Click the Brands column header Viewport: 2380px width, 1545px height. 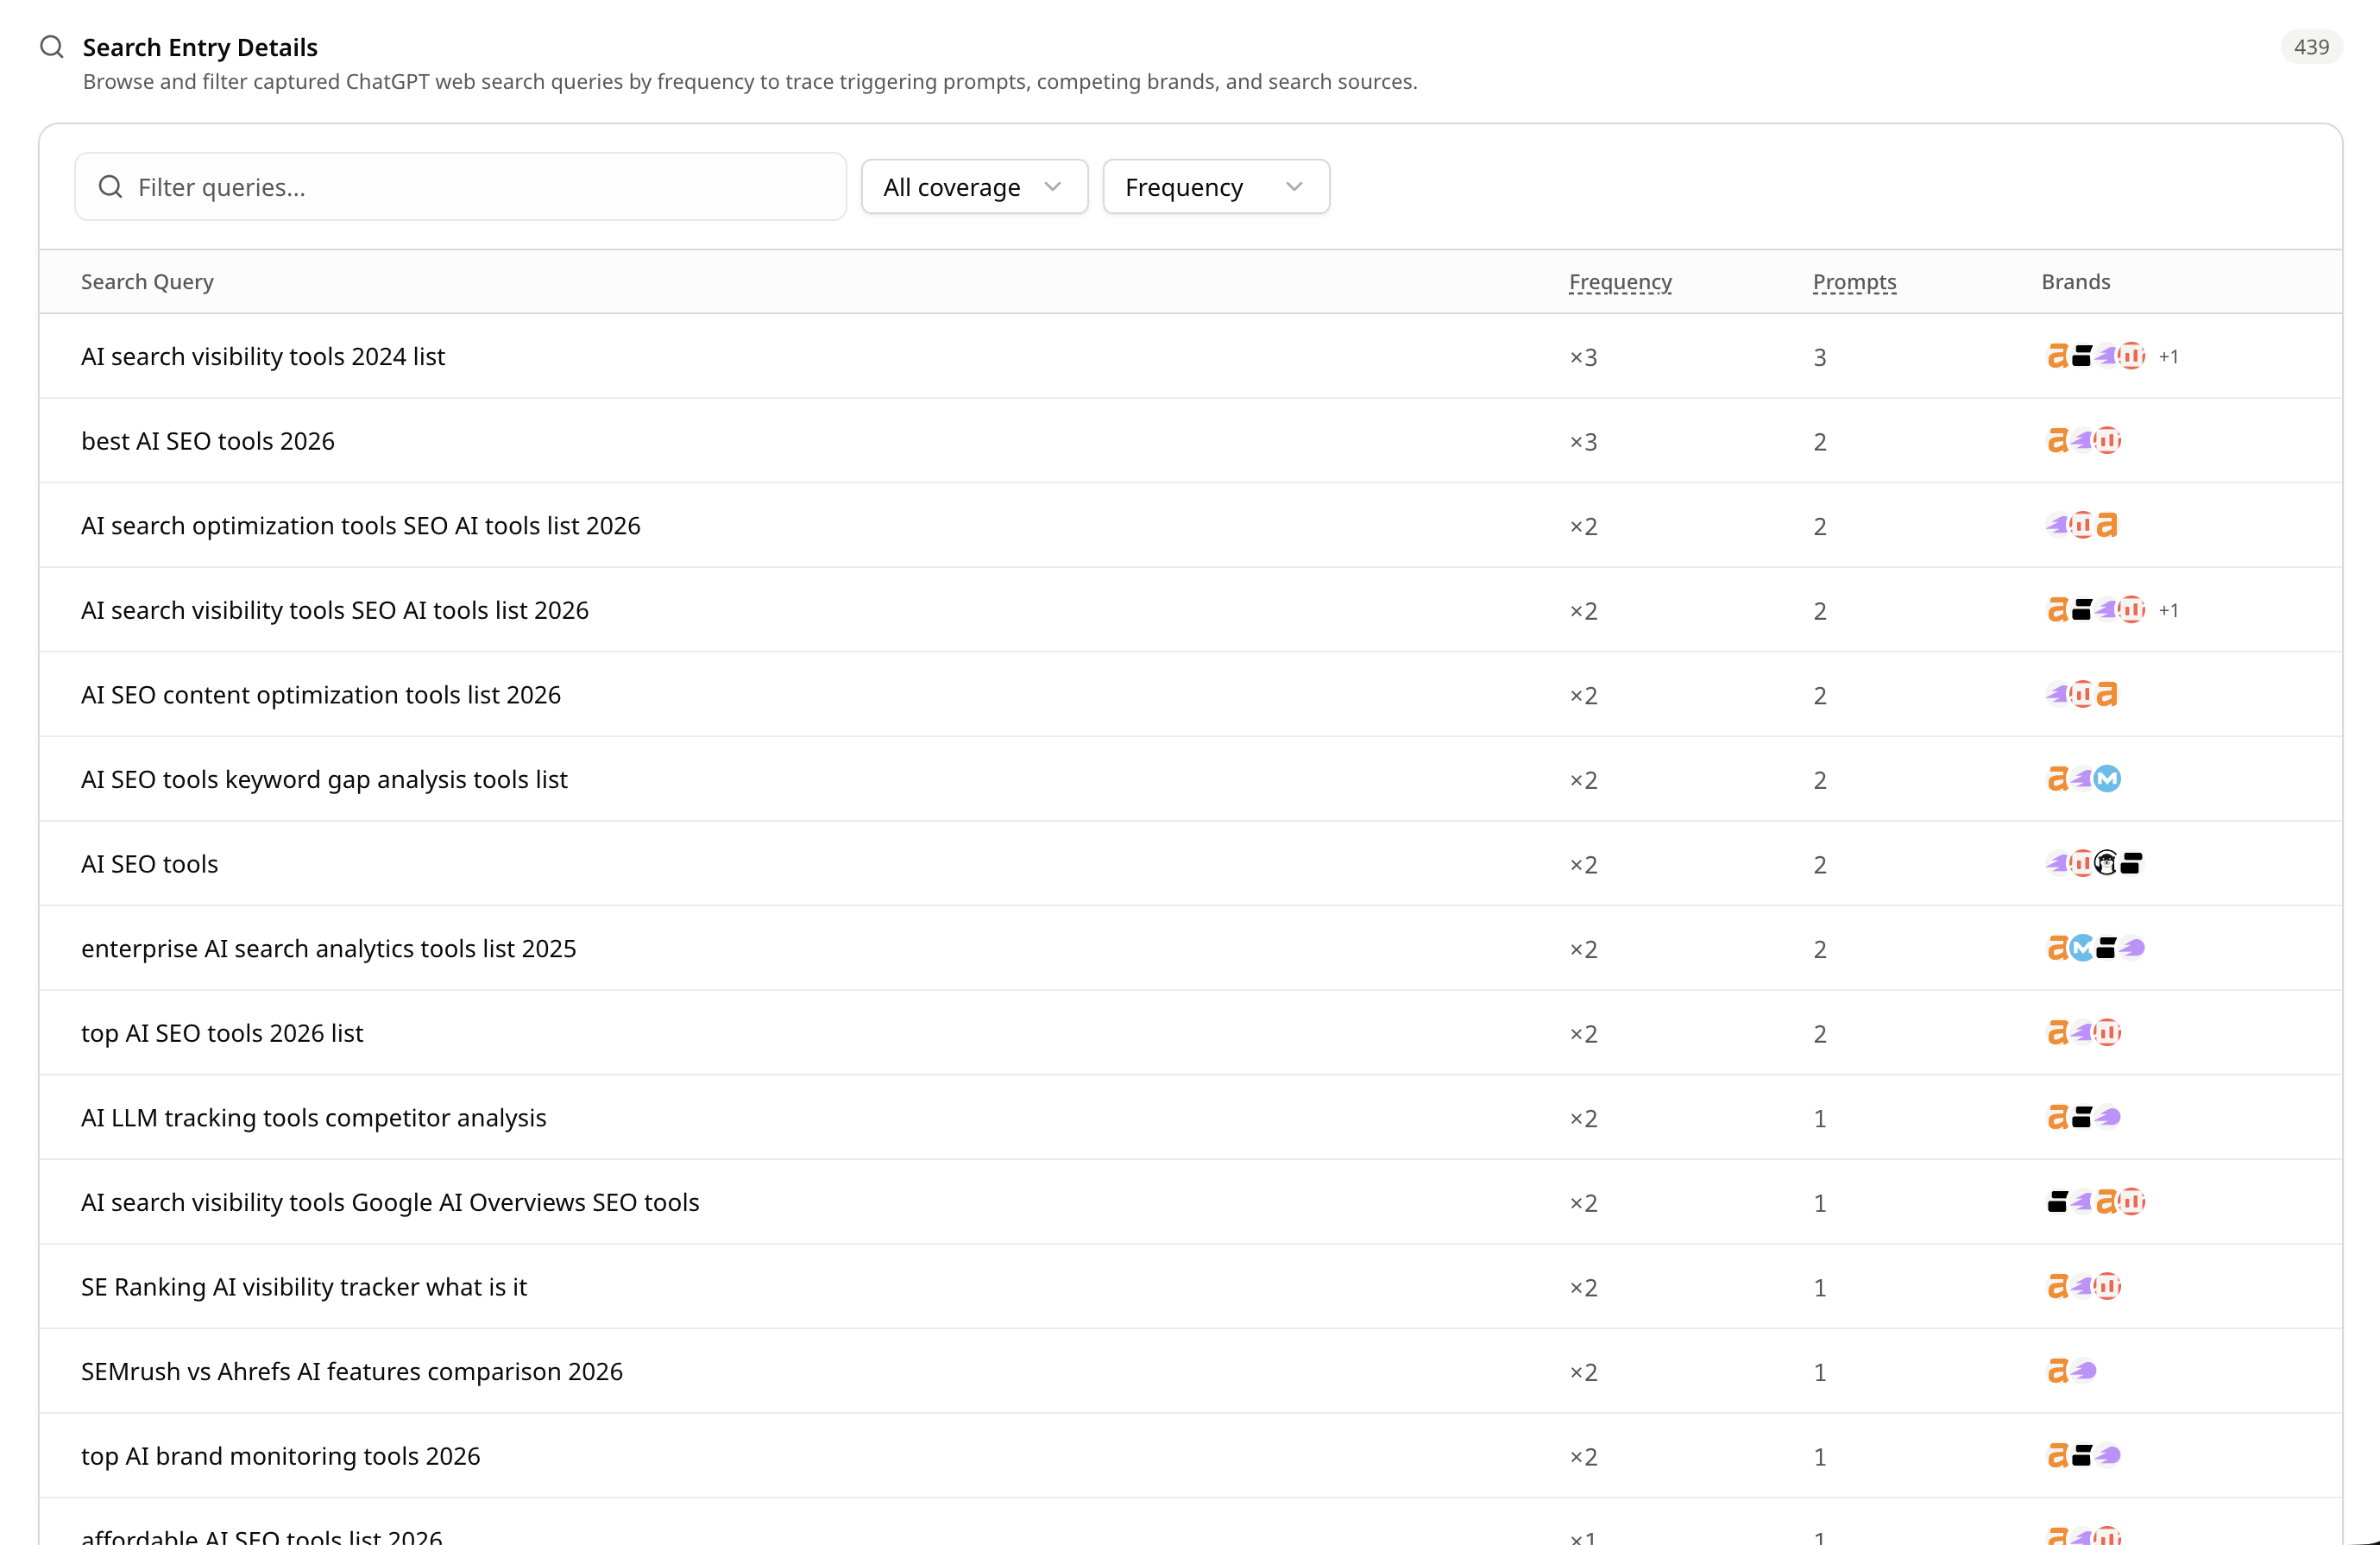point(2075,282)
